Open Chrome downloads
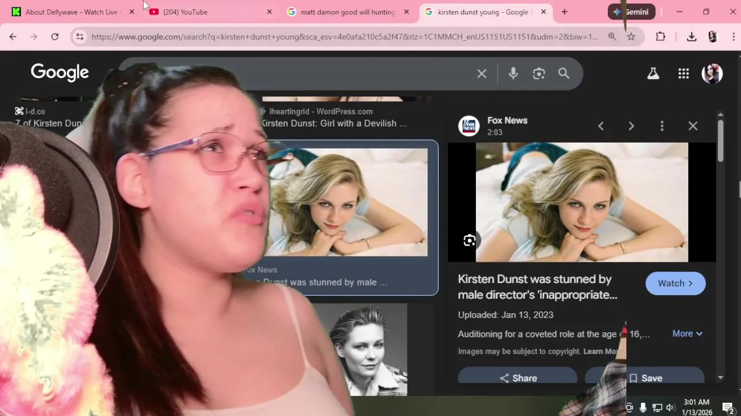This screenshot has width=741, height=416. point(691,37)
